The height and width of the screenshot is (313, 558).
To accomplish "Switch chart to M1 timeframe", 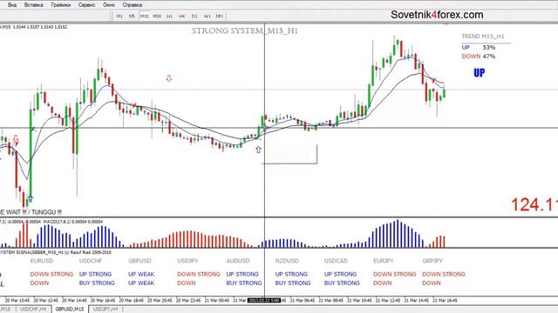I will (119, 16).
